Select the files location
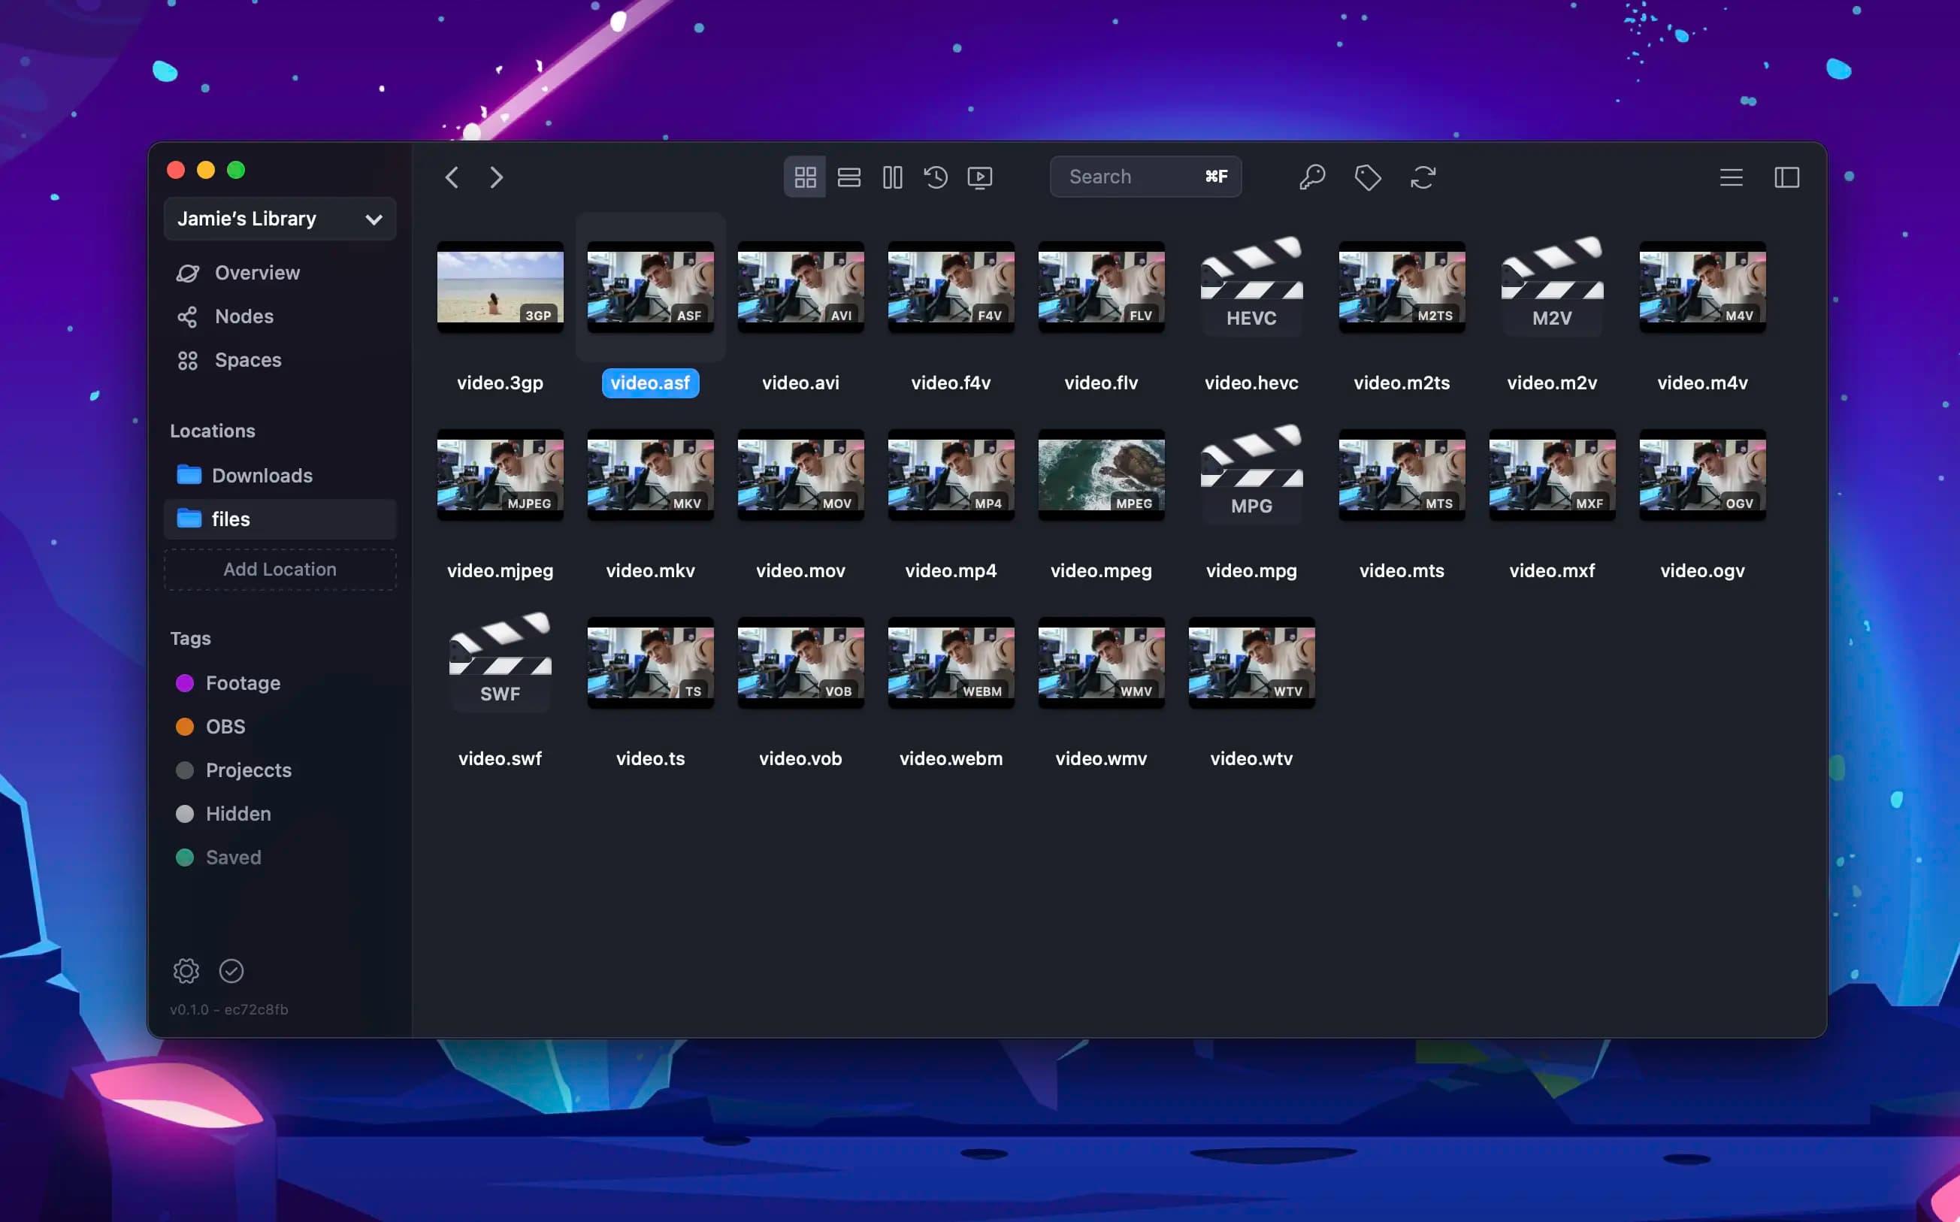Viewport: 1960px width, 1222px height. pyautogui.click(x=280, y=519)
